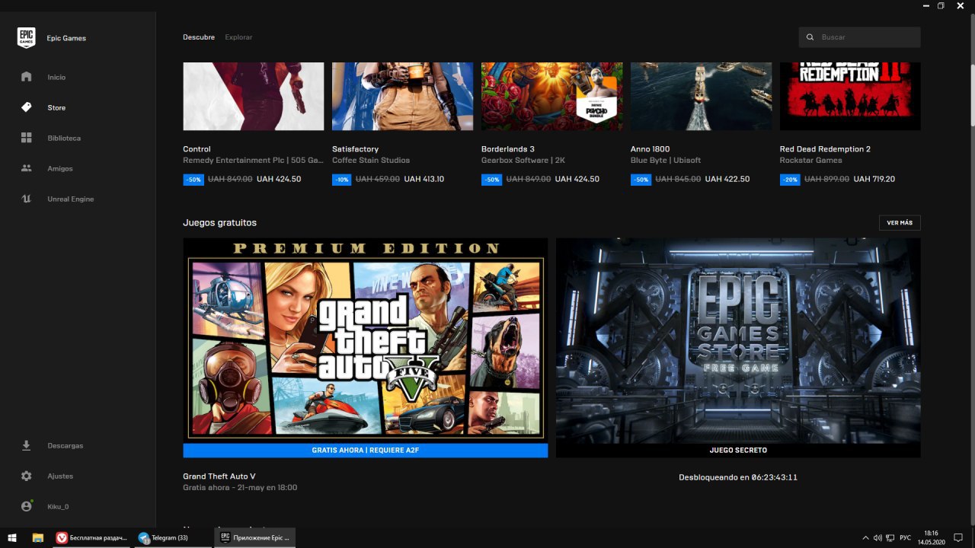Screen dimensions: 975x548
Task: Click the Grand Theft Auto V title
Action: point(219,476)
